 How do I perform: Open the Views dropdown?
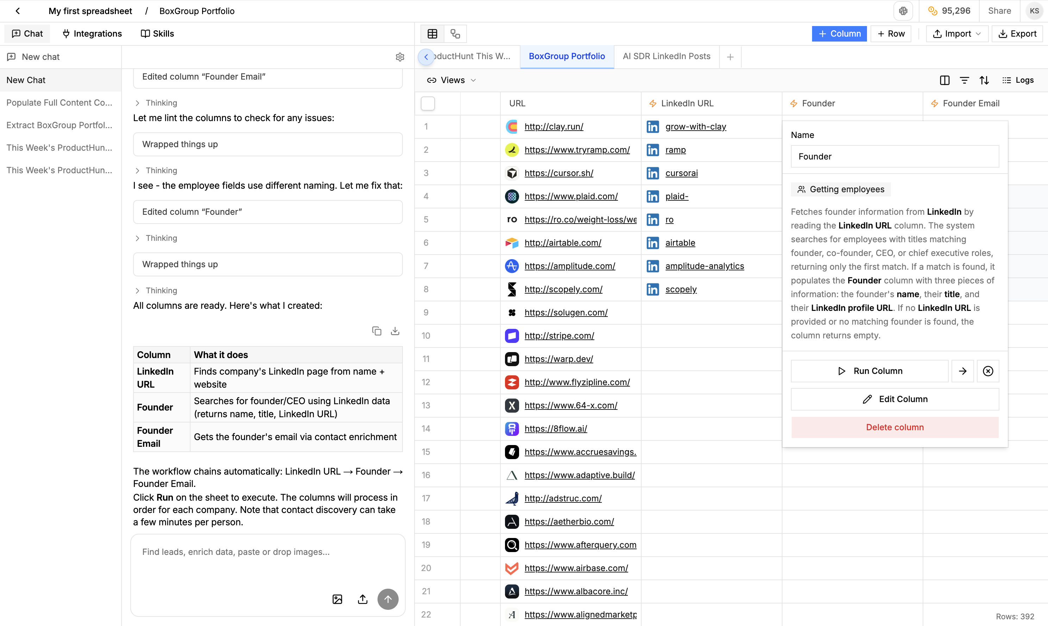[x=451, y=80]
